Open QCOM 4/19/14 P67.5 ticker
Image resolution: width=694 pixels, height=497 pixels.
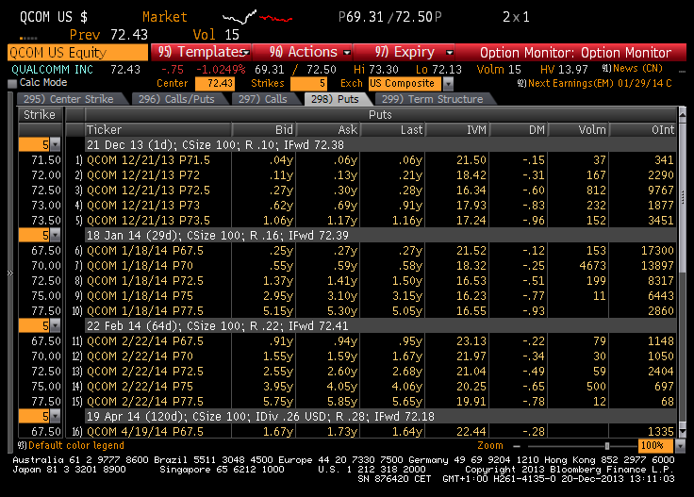click(145, 432)
